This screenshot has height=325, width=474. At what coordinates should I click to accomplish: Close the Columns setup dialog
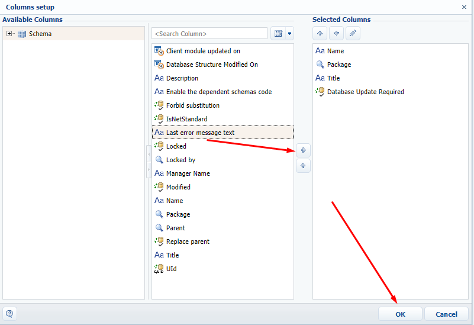point(464,7)
